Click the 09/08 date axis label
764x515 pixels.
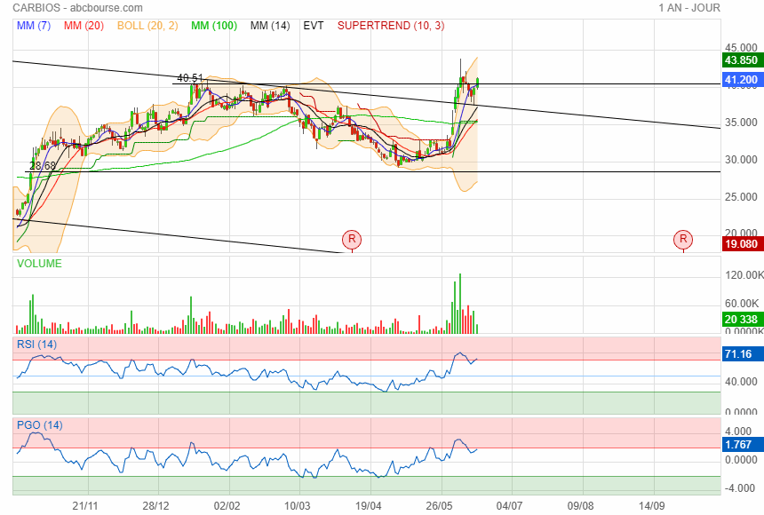[x=581, y=506]
